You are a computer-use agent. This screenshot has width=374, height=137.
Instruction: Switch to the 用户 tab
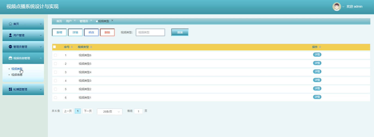69,21
